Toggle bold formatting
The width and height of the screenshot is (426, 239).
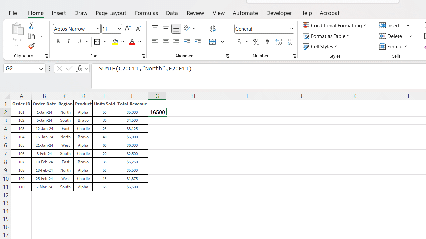(58, 41)
